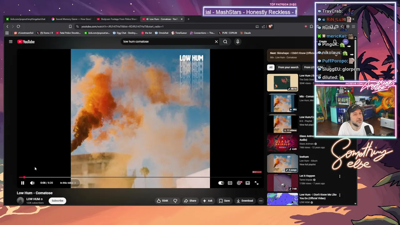
Task: Select the 'From your search' filter chip
Action: [288, 67]
